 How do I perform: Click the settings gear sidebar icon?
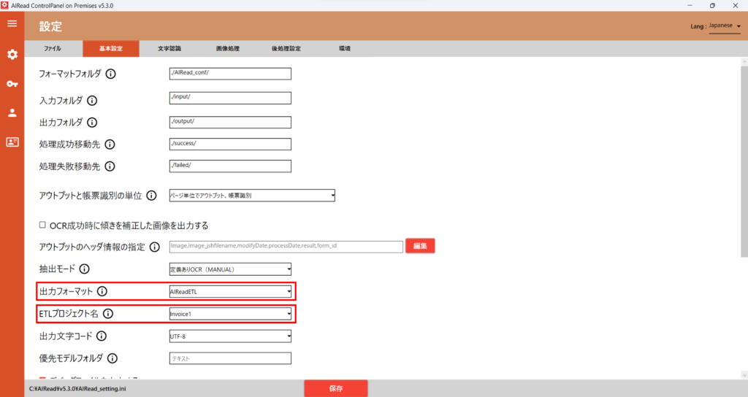point(12,55)
